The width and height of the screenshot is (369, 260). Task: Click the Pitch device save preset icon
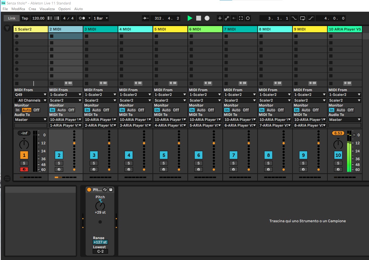[x=111, y=190]
